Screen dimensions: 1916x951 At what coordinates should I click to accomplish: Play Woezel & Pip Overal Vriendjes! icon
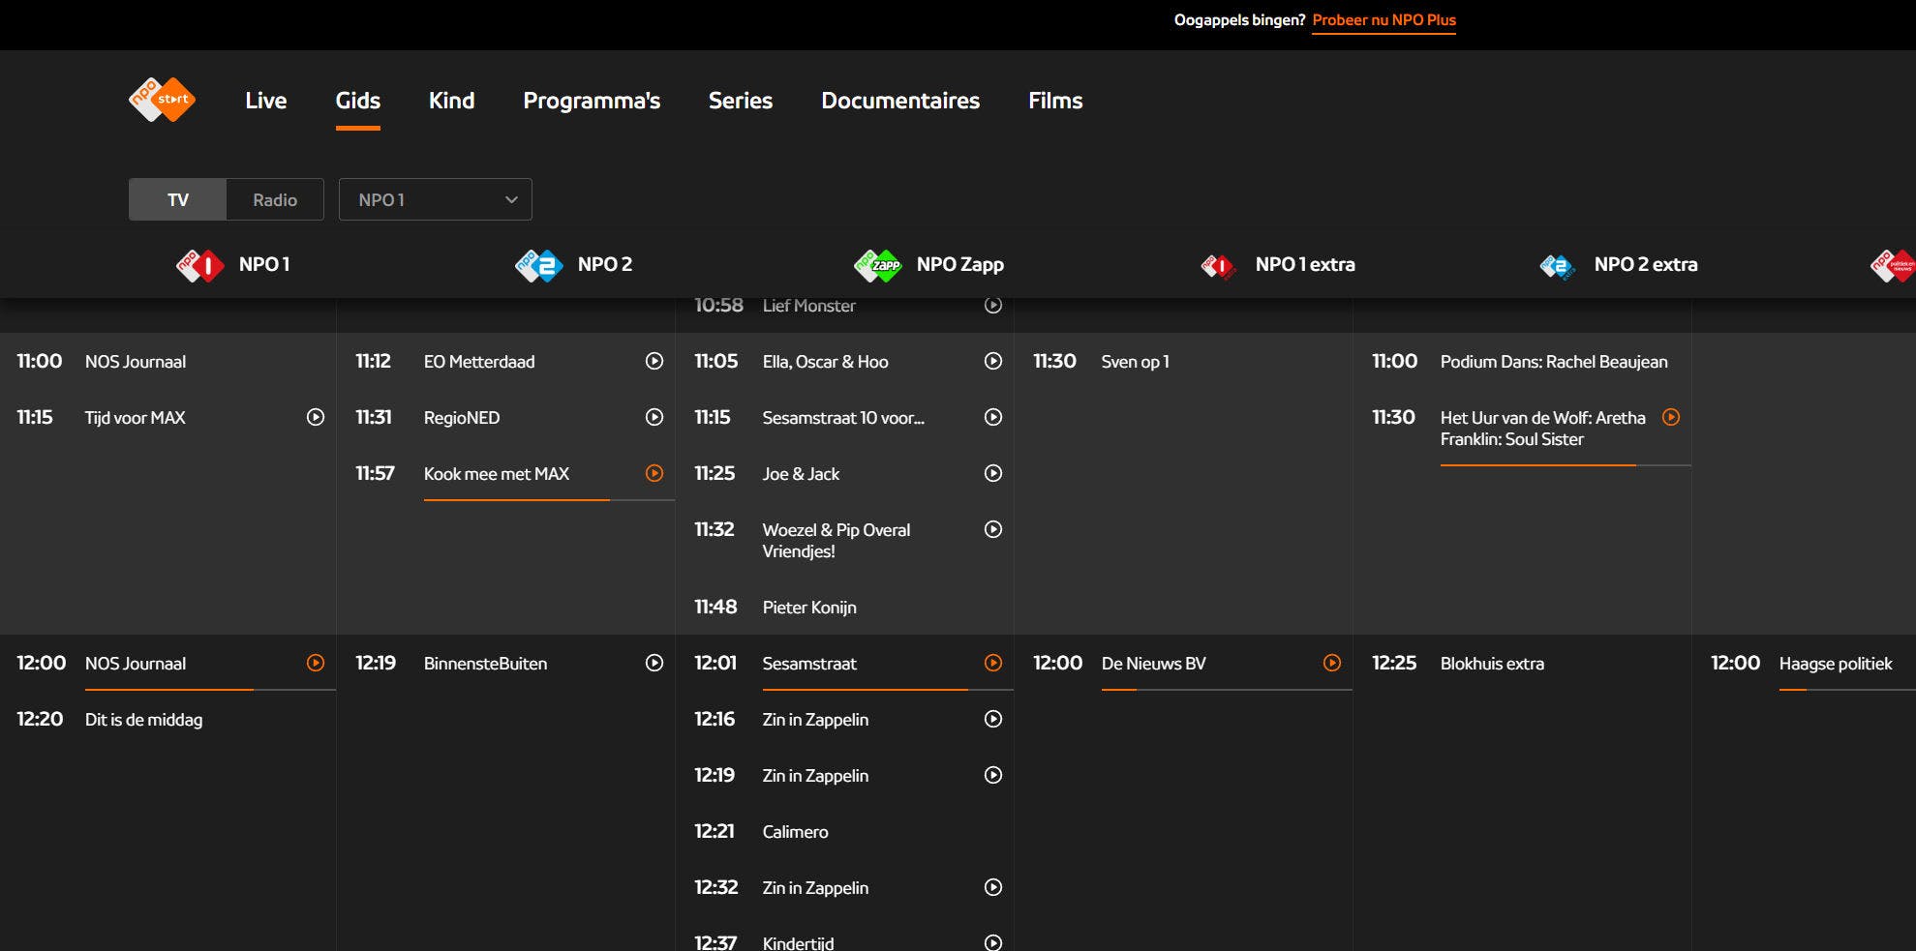993,529
